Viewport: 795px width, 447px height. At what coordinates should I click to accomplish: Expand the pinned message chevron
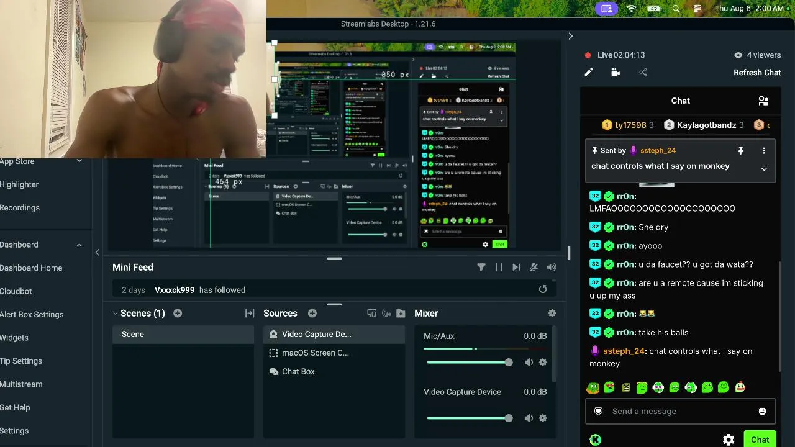point(764,169)
